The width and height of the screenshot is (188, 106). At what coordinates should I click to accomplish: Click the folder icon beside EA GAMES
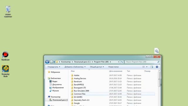[72, 97]
